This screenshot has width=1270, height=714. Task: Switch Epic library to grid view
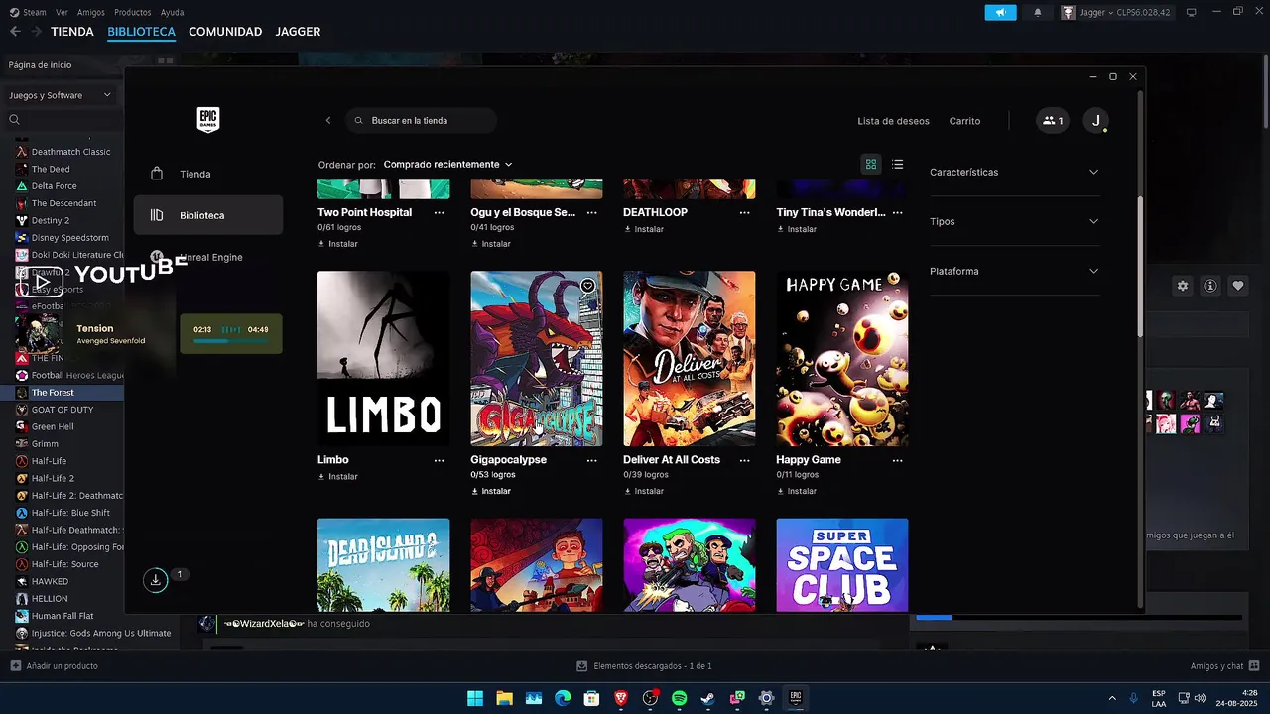coord(871,164)
